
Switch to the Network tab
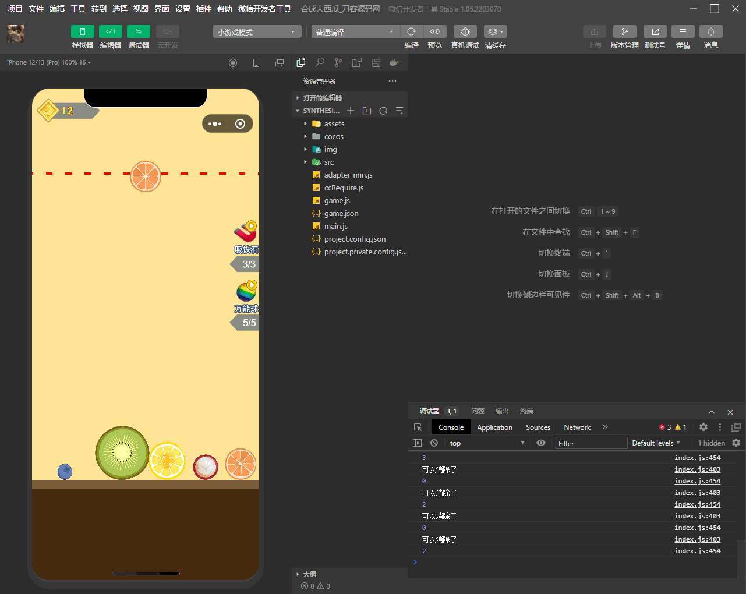577,427
